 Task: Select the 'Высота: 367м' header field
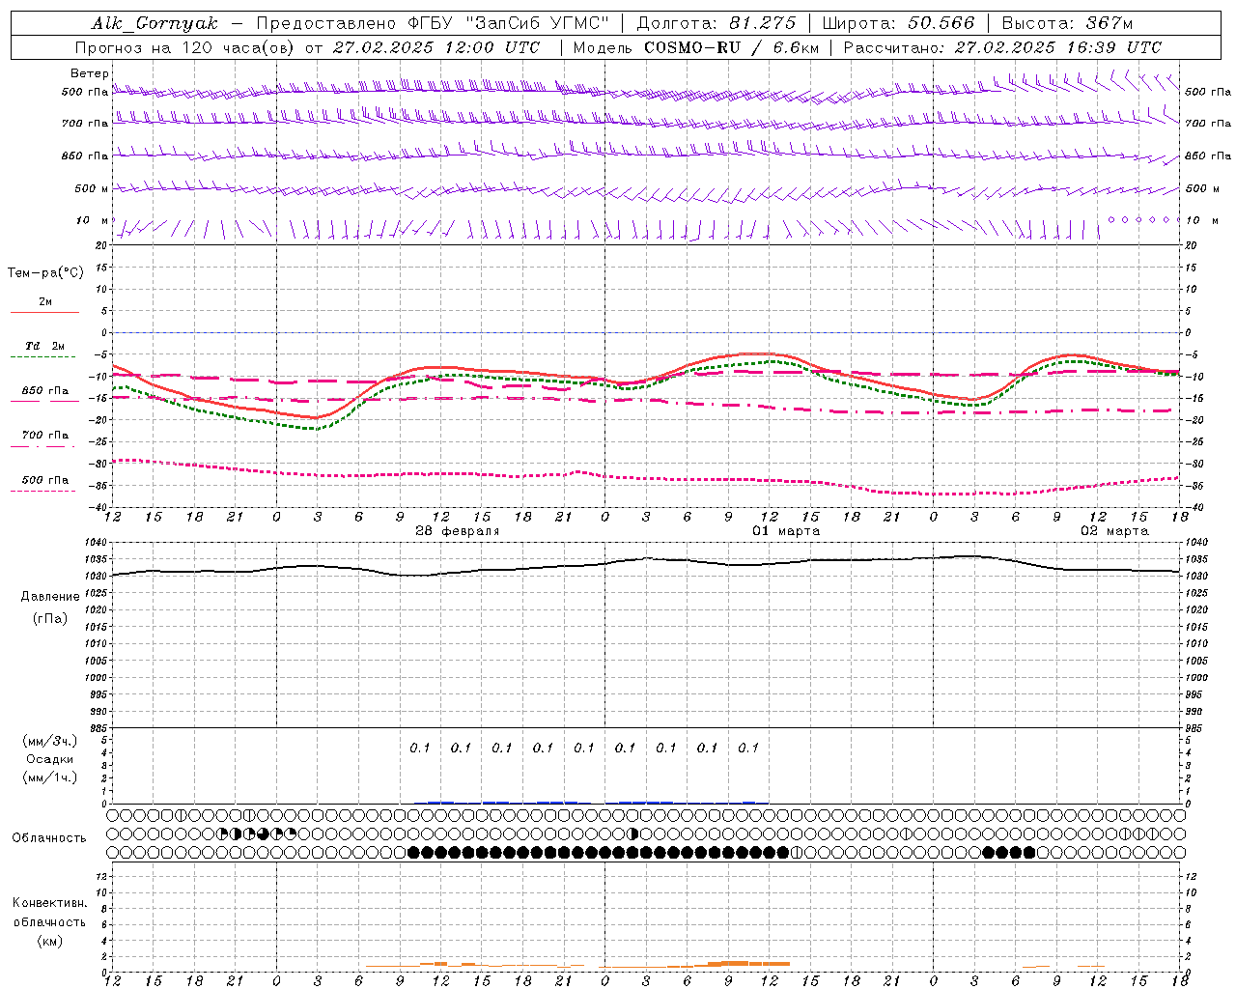pos(1067,23)
